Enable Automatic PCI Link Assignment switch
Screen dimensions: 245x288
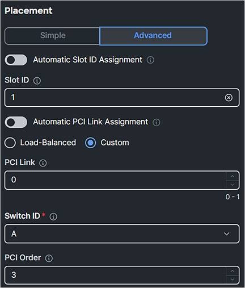tap(16, 122)
